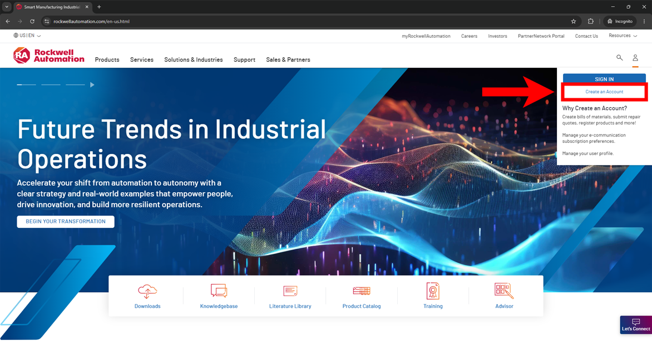Open the myRockwellAutomation link

[x=426, y=36]
